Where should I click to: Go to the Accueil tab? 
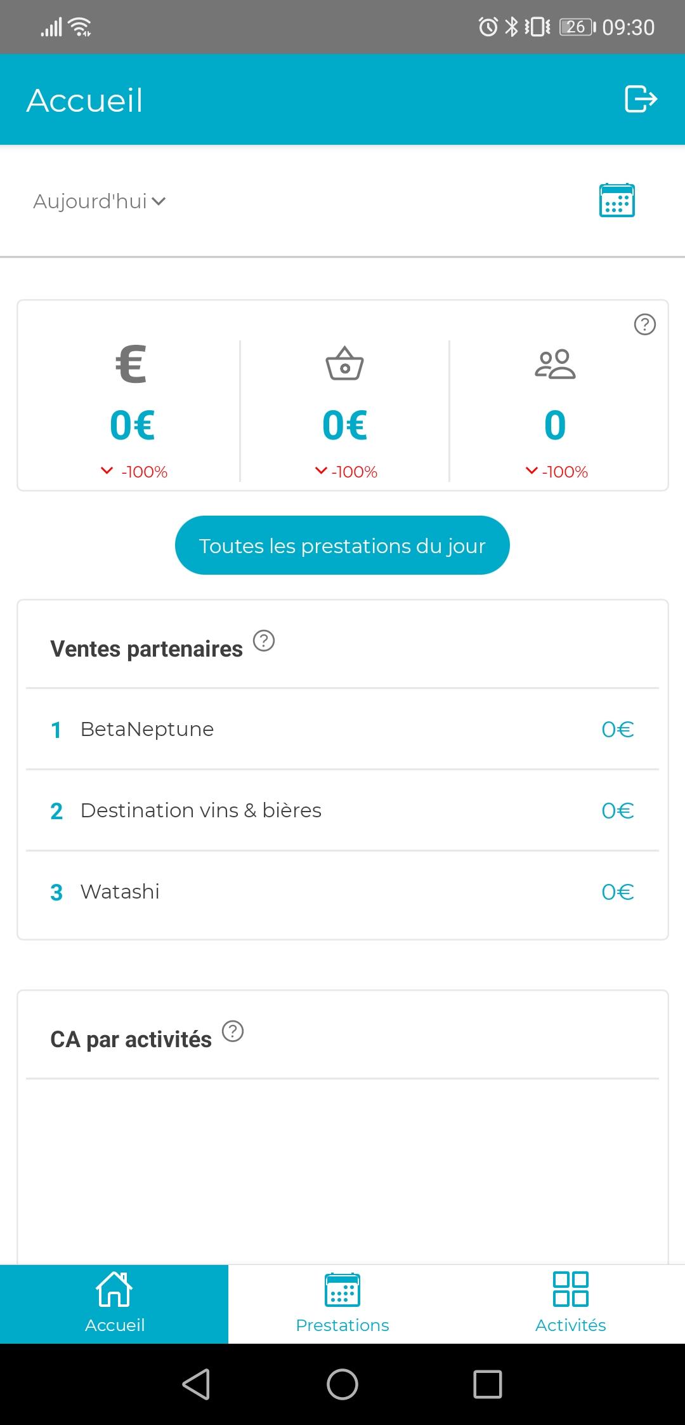[x=114, y=1303]
